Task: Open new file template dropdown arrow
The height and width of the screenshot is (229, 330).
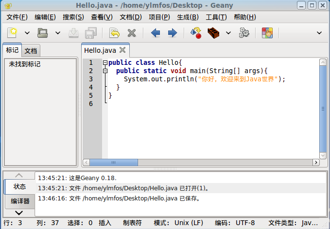Action: pos(27,33)
